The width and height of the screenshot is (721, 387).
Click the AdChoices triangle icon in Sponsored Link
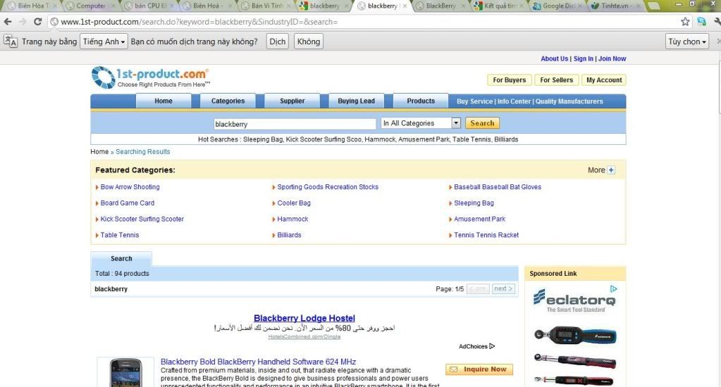[614, 288]
